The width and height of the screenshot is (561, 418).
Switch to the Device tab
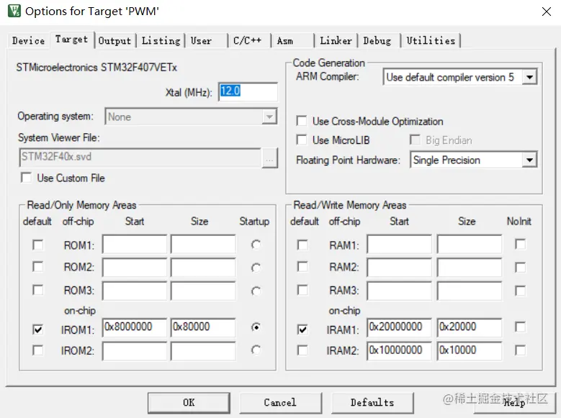coord(28,41)
